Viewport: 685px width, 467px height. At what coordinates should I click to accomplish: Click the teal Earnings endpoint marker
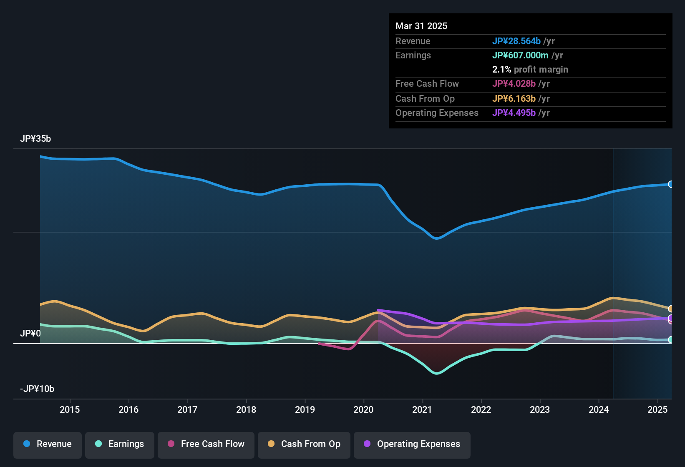click(670, 339)
